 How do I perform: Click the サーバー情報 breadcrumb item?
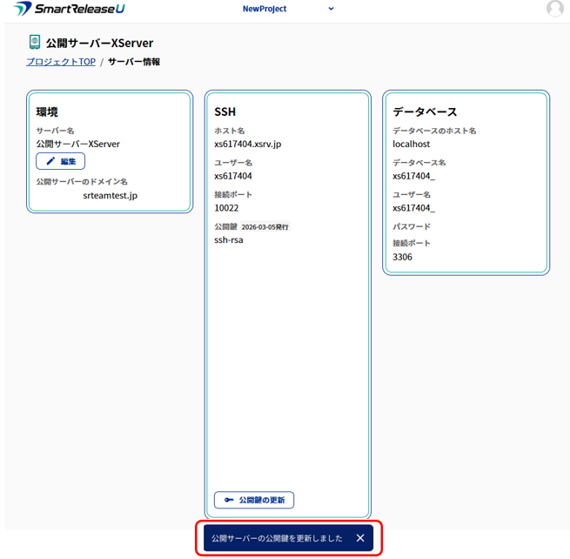click(134, 62)
